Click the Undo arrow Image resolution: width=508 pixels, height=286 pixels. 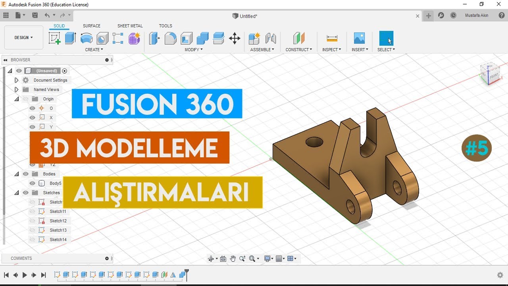[47, 15]
